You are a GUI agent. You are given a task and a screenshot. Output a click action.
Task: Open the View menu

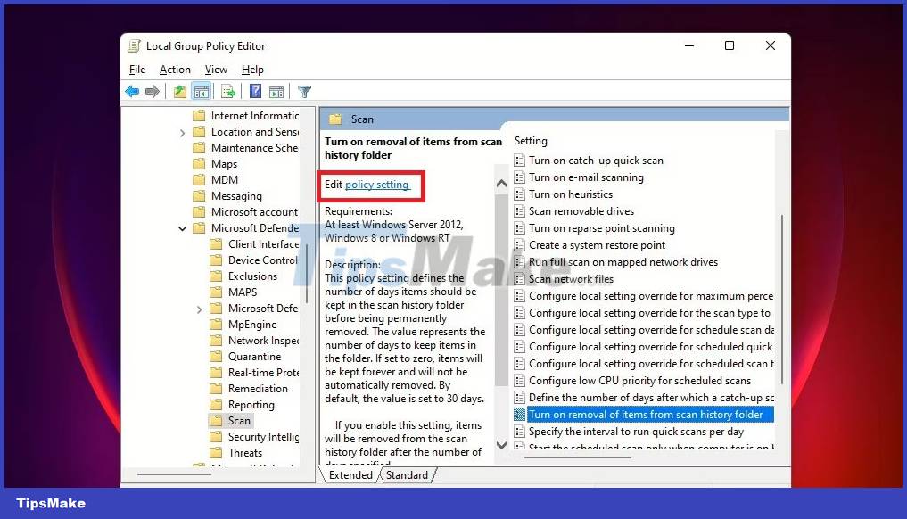click(x=216, y=69)
